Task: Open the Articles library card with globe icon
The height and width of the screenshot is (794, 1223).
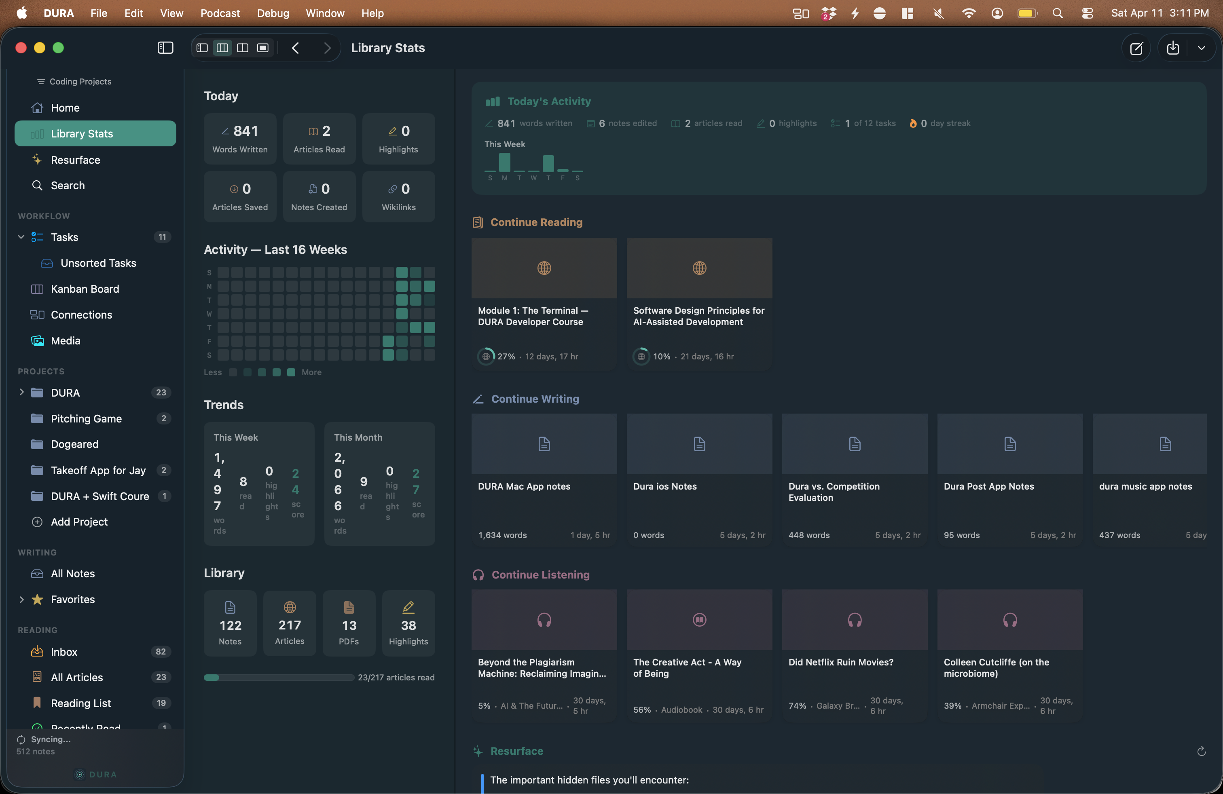Action: pos(290,623)
